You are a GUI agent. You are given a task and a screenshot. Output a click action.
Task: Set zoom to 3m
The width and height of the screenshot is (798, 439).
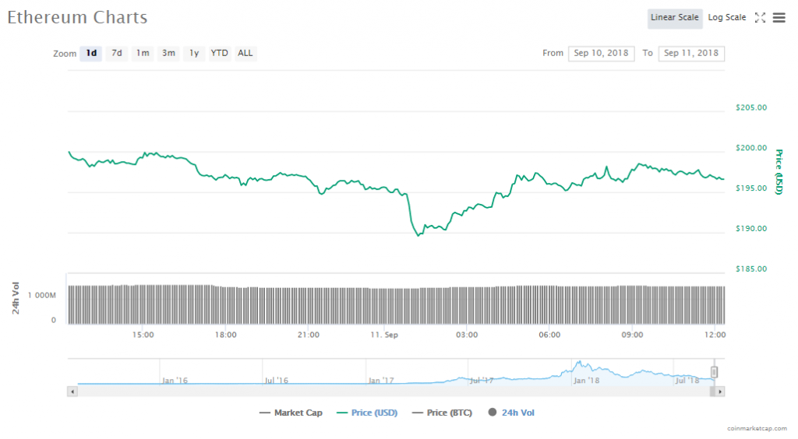168,54
